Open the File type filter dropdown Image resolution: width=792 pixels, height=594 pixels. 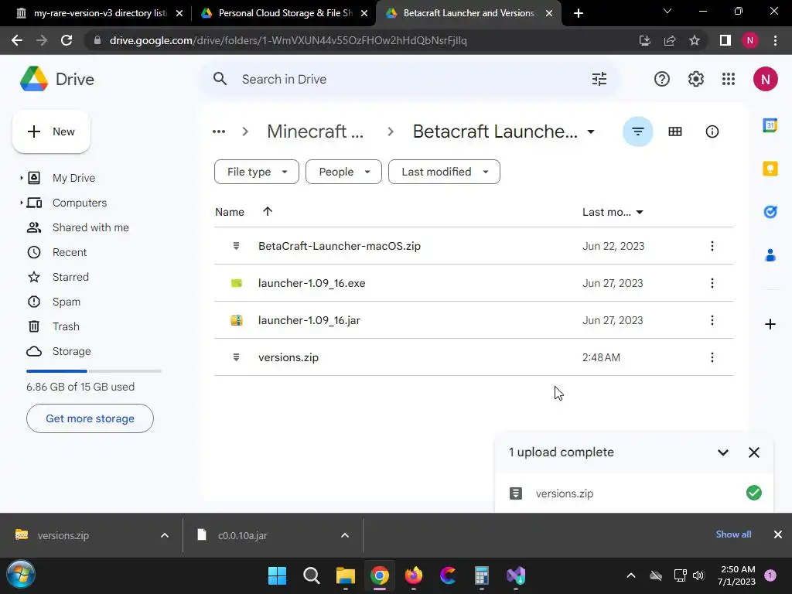point(257,172)
